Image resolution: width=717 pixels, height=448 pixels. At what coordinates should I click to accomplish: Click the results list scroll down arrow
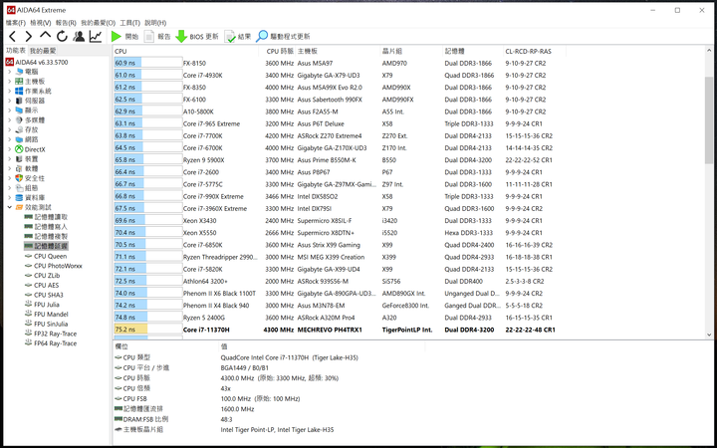709,335
